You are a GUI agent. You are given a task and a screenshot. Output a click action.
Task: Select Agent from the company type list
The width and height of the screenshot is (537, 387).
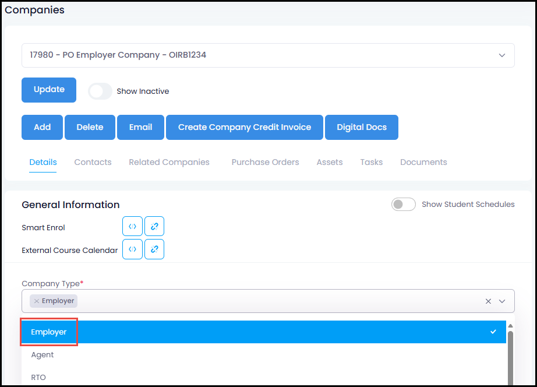[x=43, y=354]
